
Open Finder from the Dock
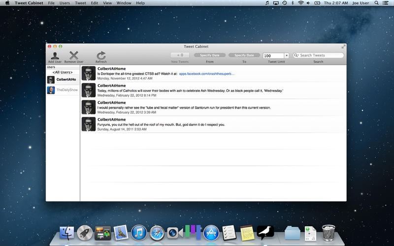tap(67, 233)
